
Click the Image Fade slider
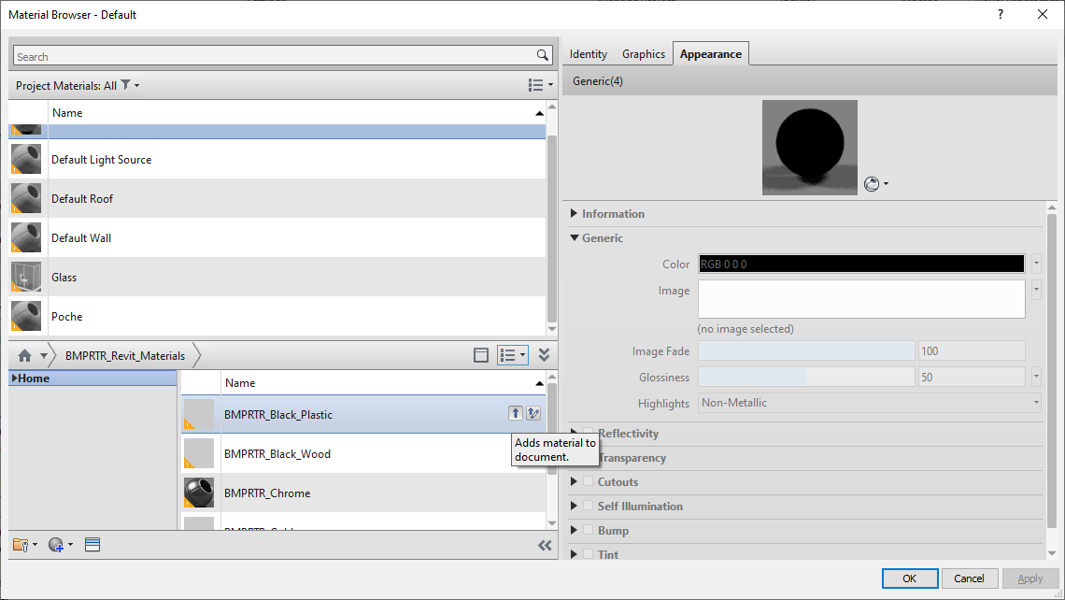pos(806,350)
